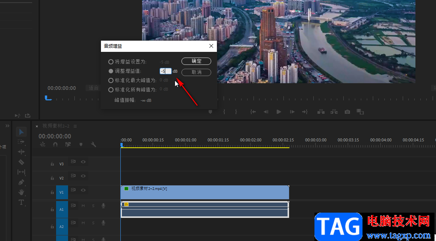This screenshot has width=436, height=241.
Task: Select the audio clip on A1
Action: 205,209
